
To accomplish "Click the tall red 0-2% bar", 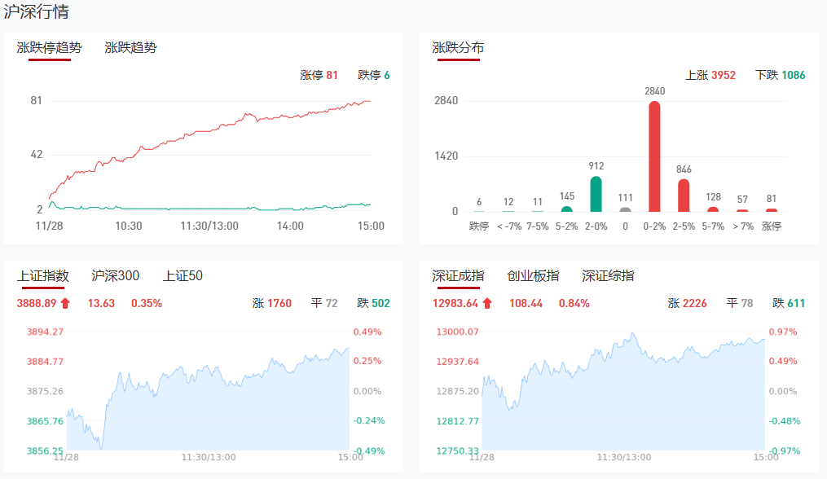I will (654, 156).
